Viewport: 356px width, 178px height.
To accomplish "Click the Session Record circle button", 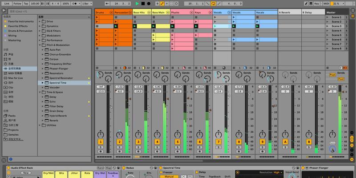I will [x=176, y=4].
